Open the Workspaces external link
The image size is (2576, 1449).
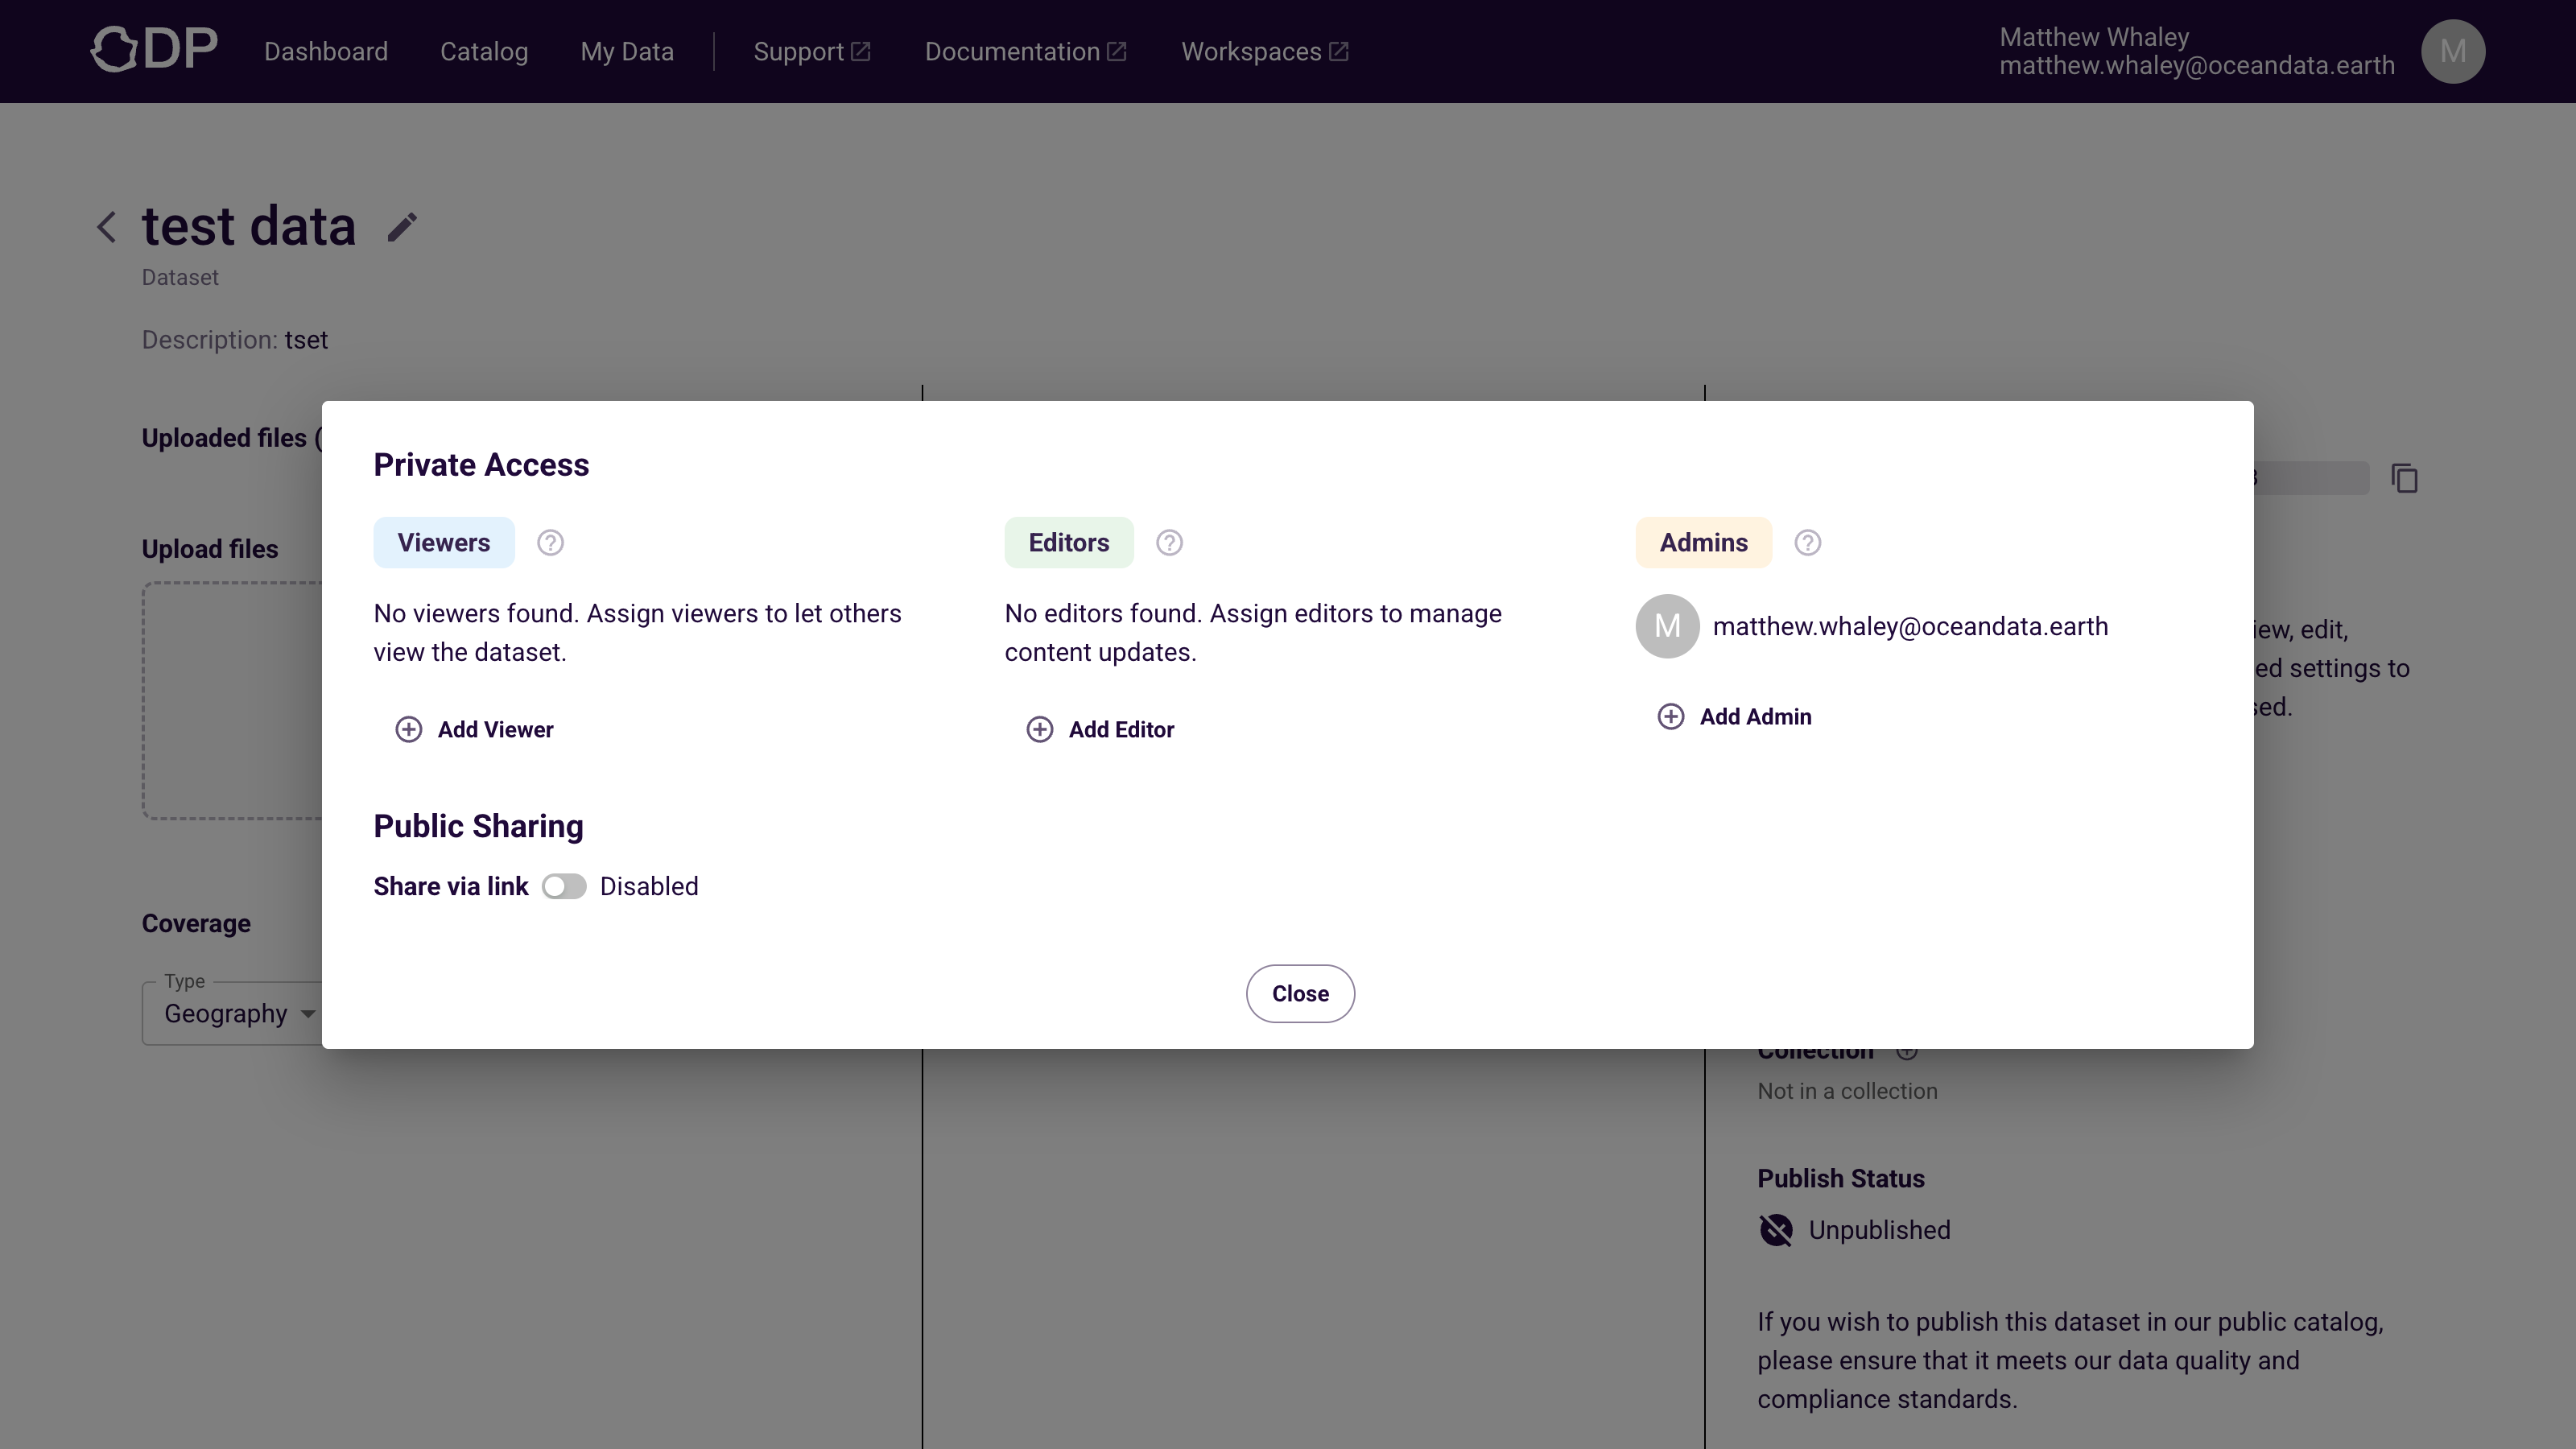[x=1263, y=51]
